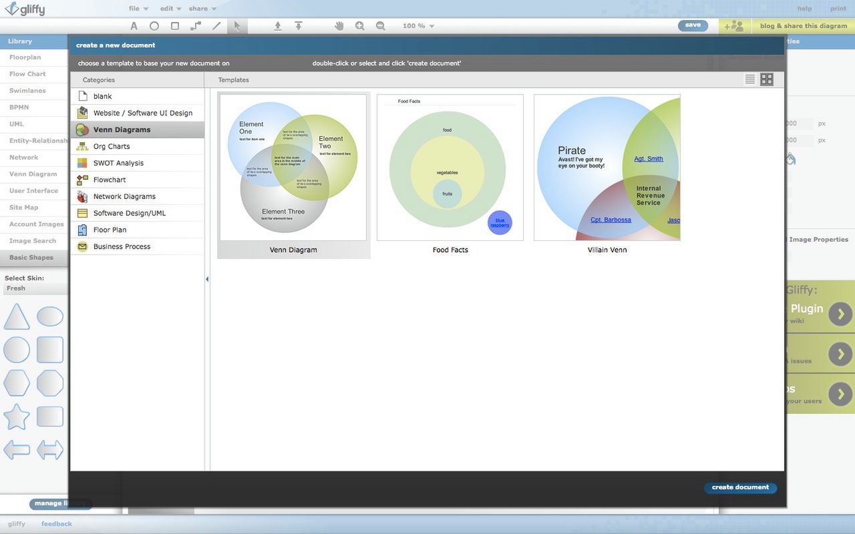The width and height of the screenshot is (855, 534).
Task: Choose the Villain Venn template thumbnail
Action: pyautogui.click(x=607, y=168)
